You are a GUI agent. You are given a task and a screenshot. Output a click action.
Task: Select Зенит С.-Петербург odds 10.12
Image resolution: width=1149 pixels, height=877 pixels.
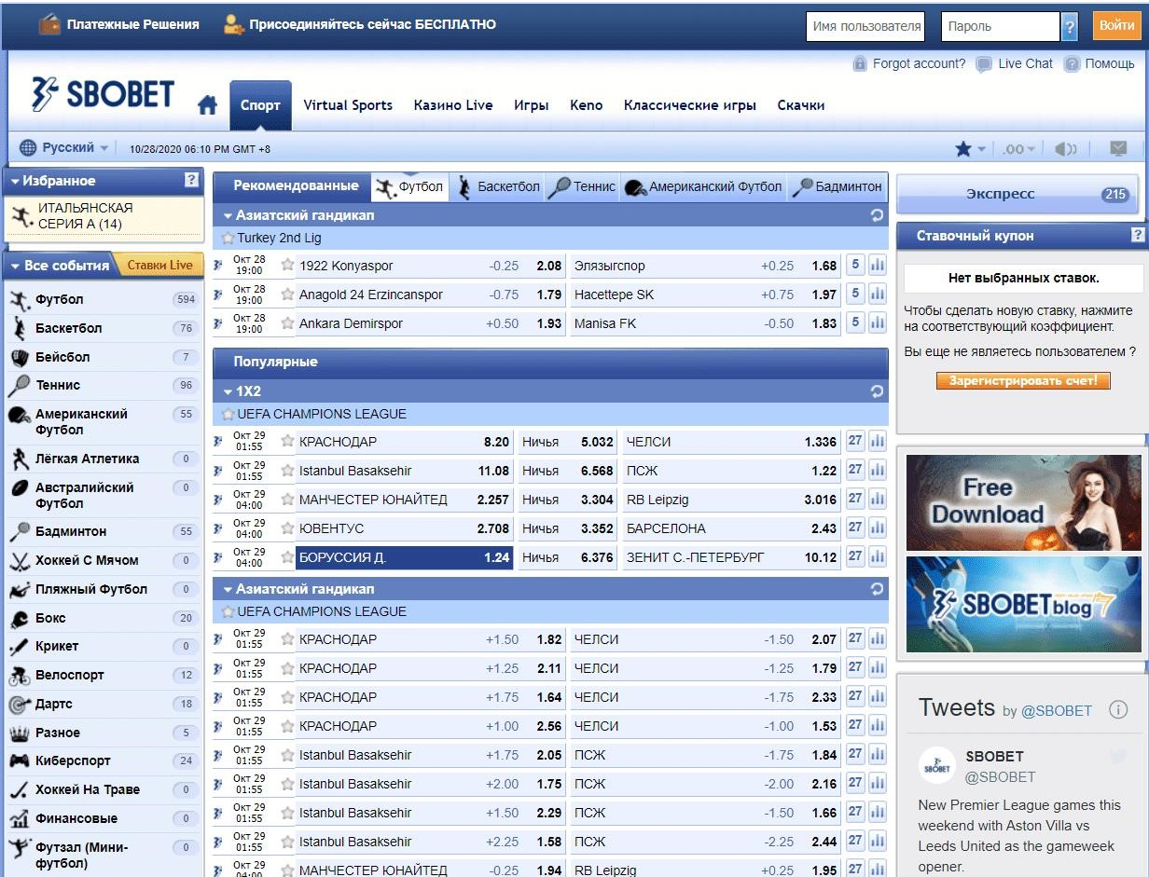tap(730, 557)
